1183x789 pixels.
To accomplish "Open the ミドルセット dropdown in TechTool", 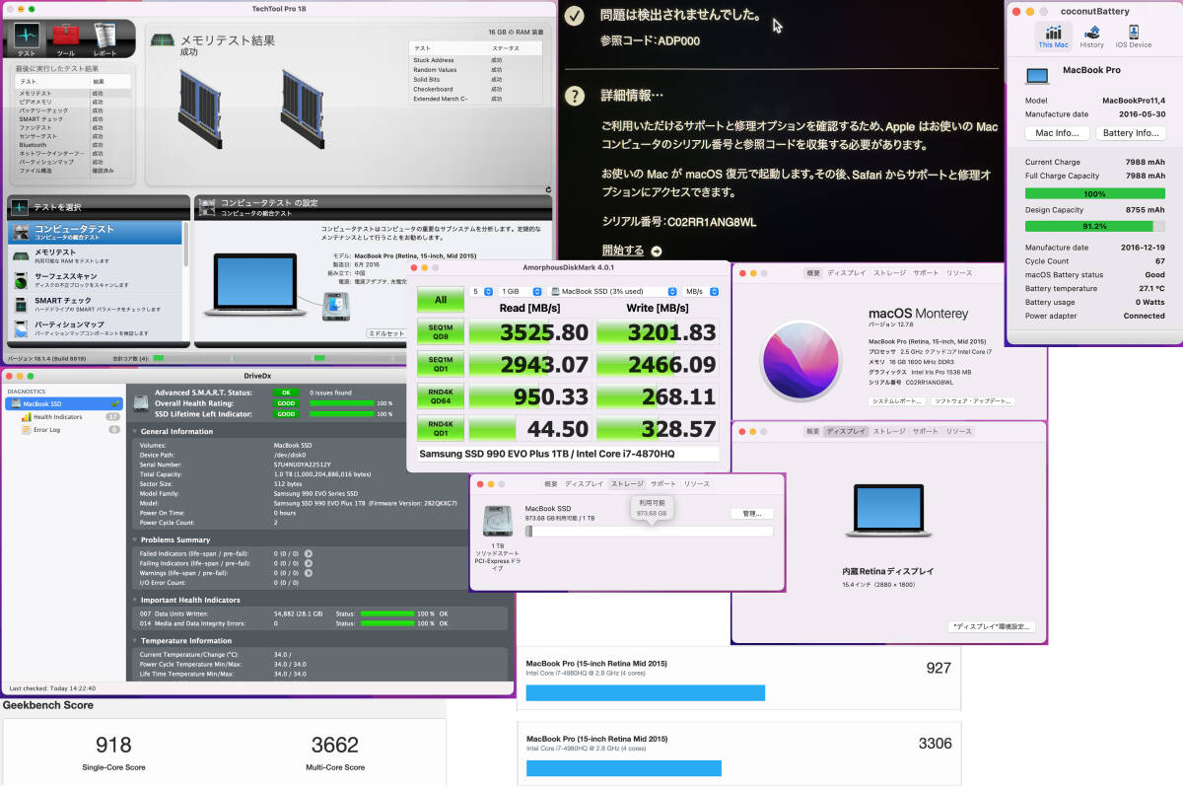I will tap(388, 334).
